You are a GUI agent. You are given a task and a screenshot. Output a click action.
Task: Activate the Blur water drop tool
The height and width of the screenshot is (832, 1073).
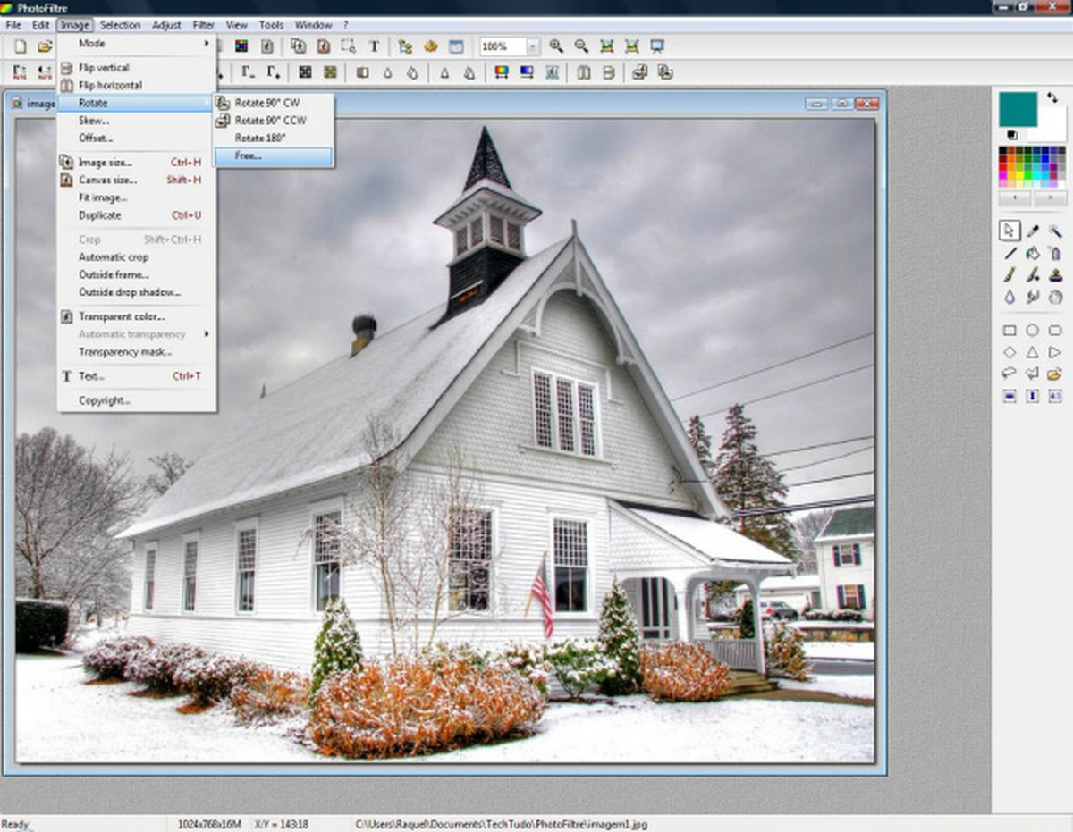(x=1010, y=298)
